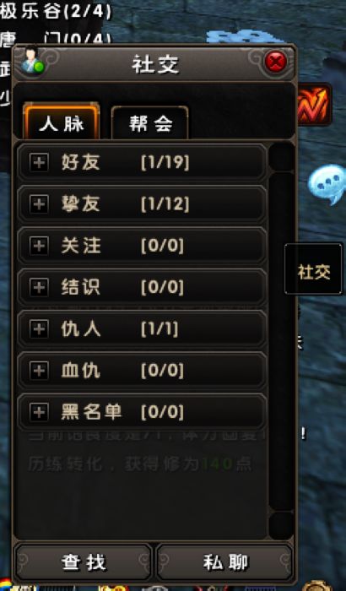Expand the 结识 group plus icon
346x591 pixels.
pyautogui.click(x=39, y=288)
